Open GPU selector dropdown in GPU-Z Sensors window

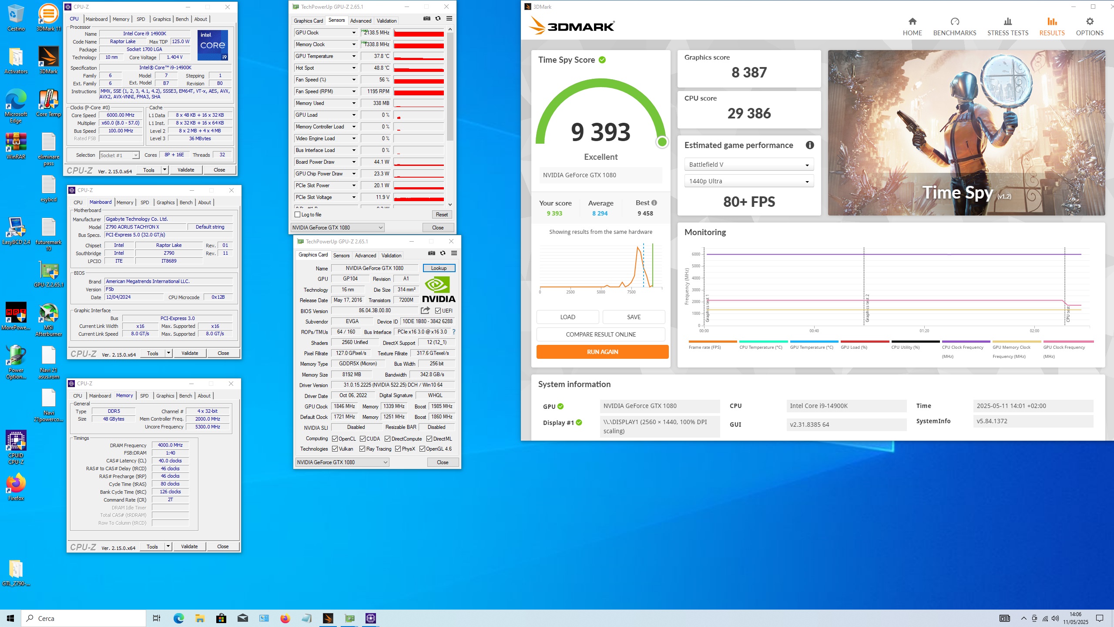pyautogui.click(x=337, y=227)
